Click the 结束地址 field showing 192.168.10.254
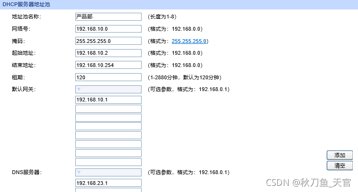The height and width of the screenshot is (192, 358). [x=108, y=65]
